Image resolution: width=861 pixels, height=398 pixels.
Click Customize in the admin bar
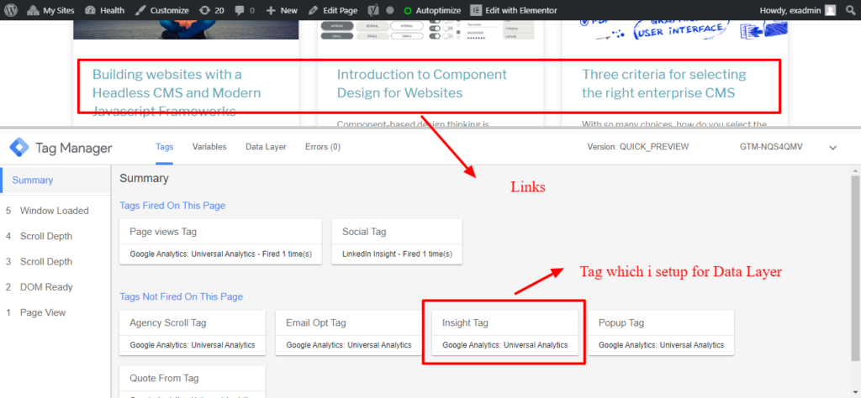(x=162, y=10)
